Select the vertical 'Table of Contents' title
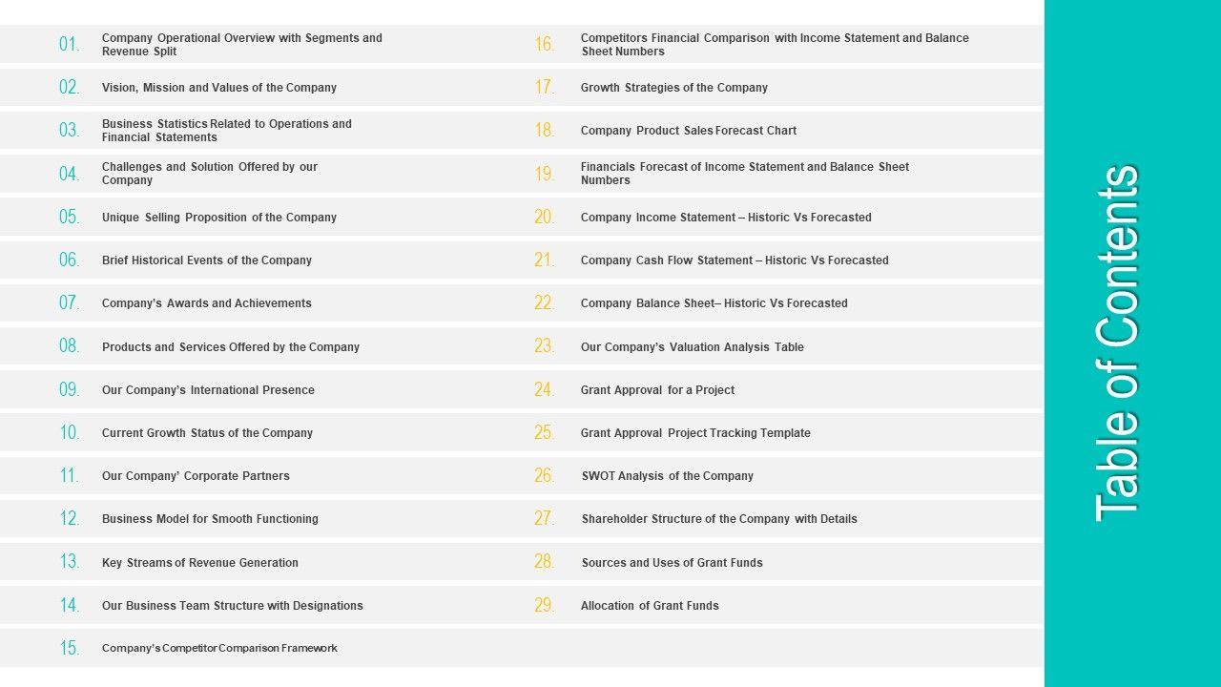The width and height of the screenshot is (1221, 687). click(1117, 343)
